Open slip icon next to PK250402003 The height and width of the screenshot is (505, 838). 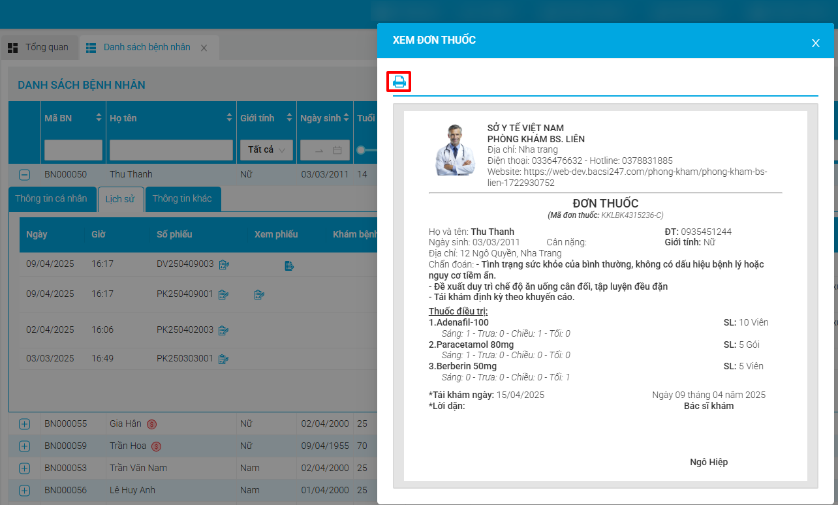[x=223, y=330]
